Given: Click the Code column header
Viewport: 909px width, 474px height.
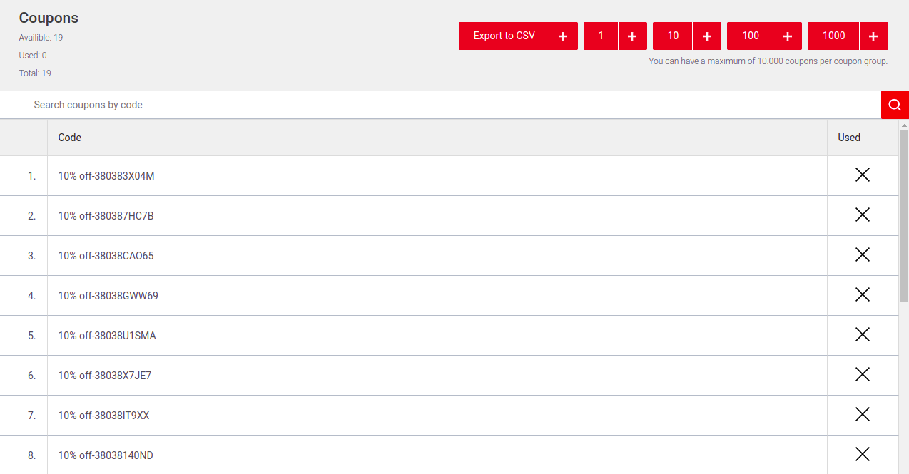Looking at the screenshot, I should coord(70,138).
